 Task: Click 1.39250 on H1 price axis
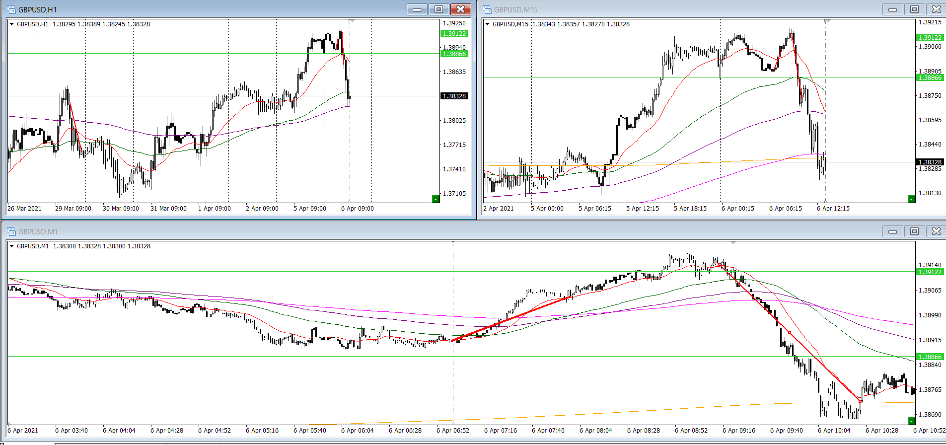454,23
